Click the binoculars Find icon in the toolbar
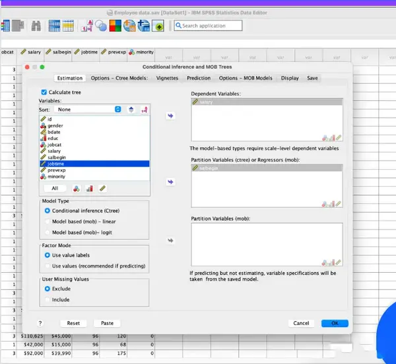Viewport: 396px width, 364px height. 36,26
